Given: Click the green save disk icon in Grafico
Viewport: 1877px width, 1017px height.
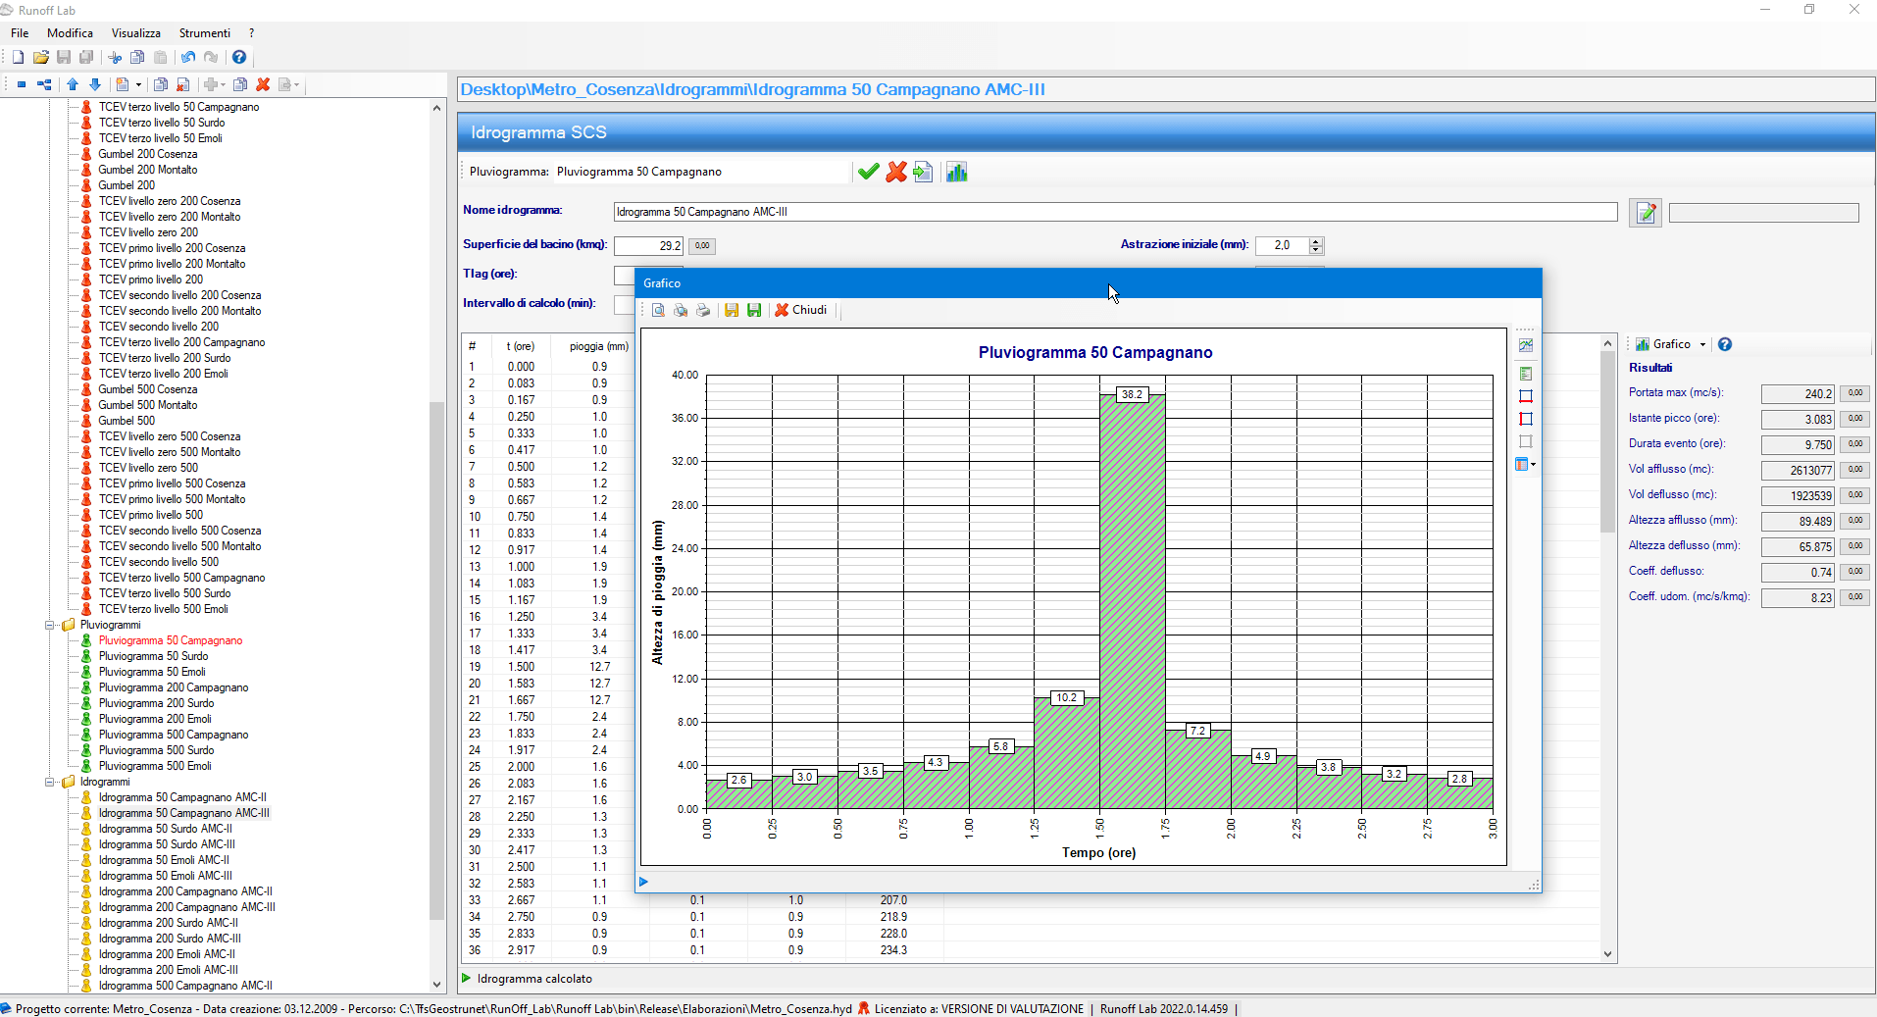Looking at the screenshot, I should [754, 311].
